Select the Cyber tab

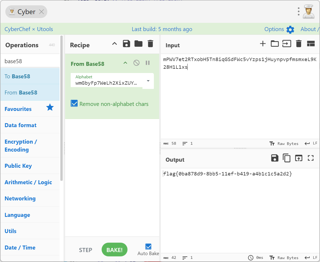click(26, 12)
